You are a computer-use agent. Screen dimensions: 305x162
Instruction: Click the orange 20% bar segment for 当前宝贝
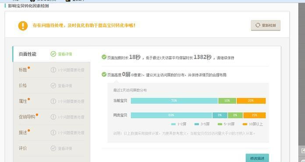(251, 101)
